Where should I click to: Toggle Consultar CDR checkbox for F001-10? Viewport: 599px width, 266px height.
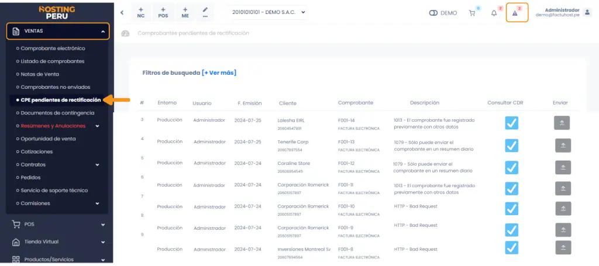point(511,209)
